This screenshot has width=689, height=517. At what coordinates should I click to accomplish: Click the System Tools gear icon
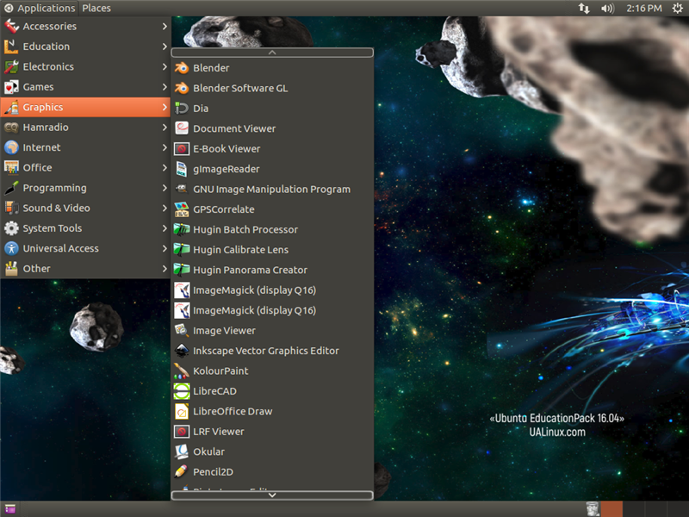[11, 228]
